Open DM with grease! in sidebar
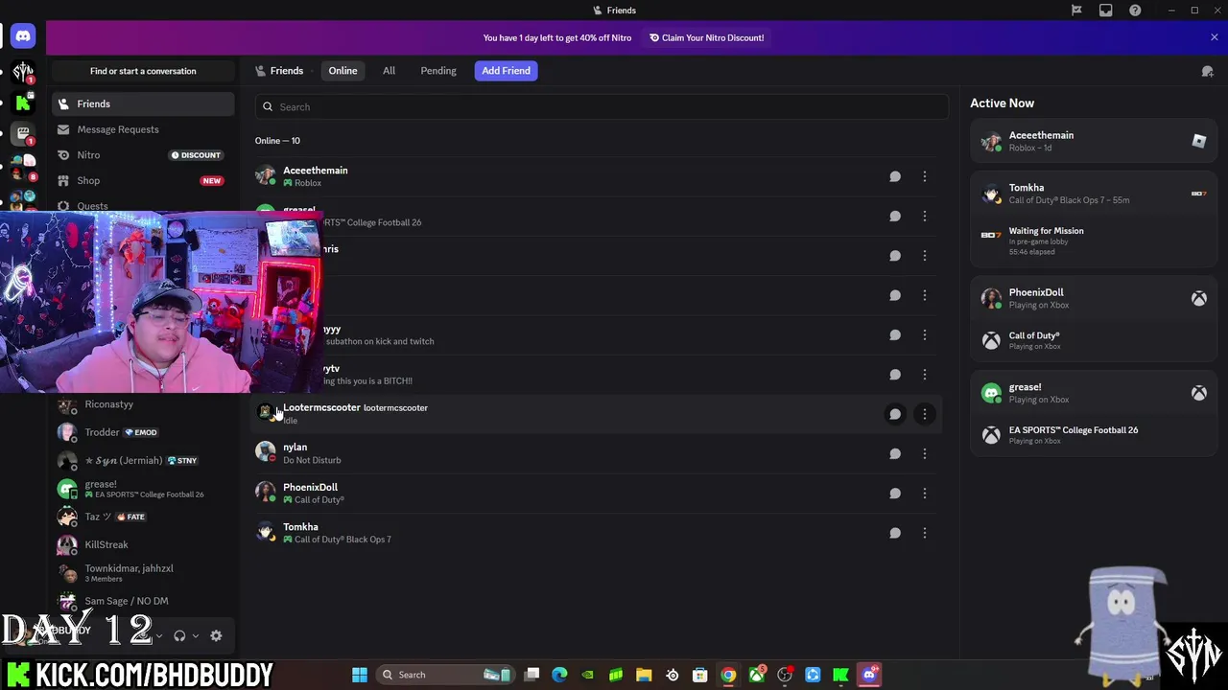Screen dimensions: 1228x690 click(143, 489)
